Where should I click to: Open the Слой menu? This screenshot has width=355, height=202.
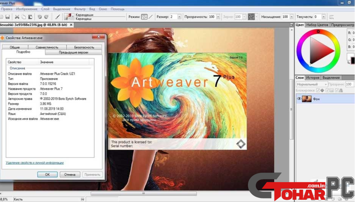pyautogui.click(x=45, y=9)
